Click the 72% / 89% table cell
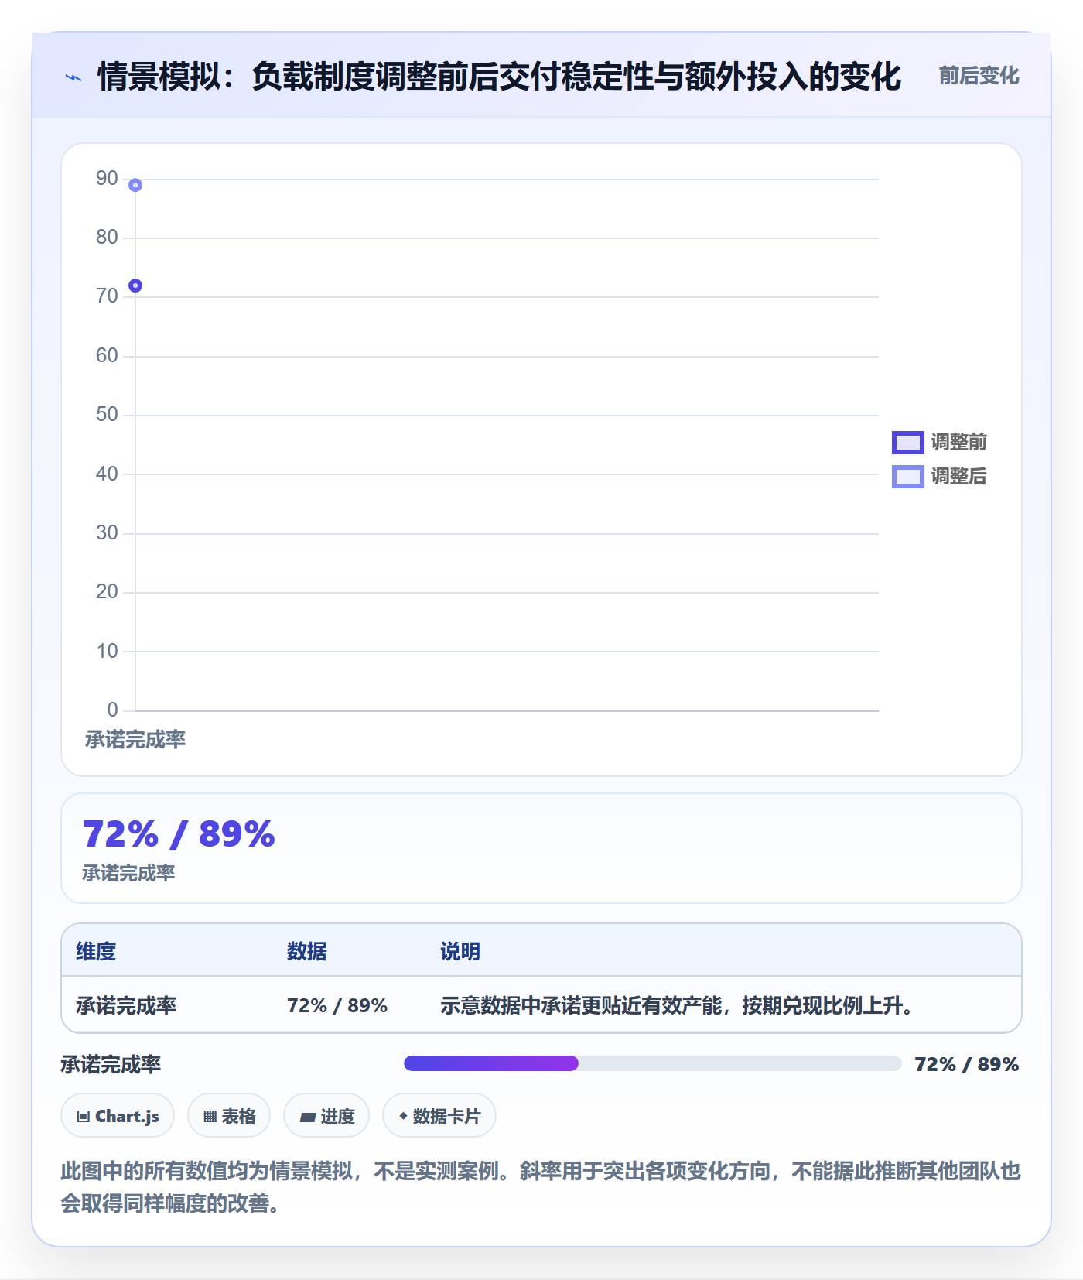Viewport: 1083px width, 1280px height. tap(337, 1005)
